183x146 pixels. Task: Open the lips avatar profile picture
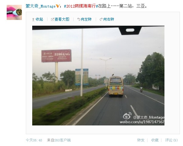pyautogui.click(x=14, y=12)
